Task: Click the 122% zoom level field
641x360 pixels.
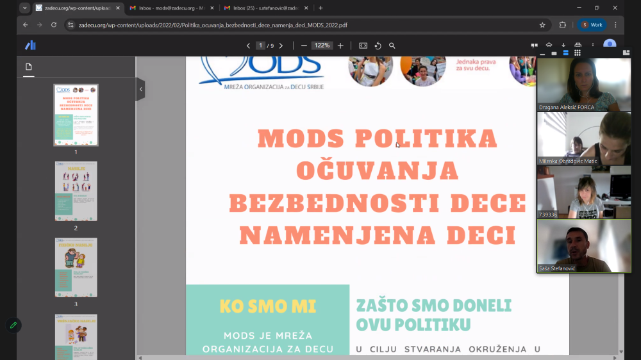Action: [322, 45]
